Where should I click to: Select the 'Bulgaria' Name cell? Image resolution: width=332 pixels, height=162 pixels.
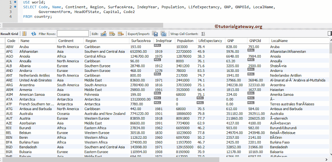(x=37, y=152)
